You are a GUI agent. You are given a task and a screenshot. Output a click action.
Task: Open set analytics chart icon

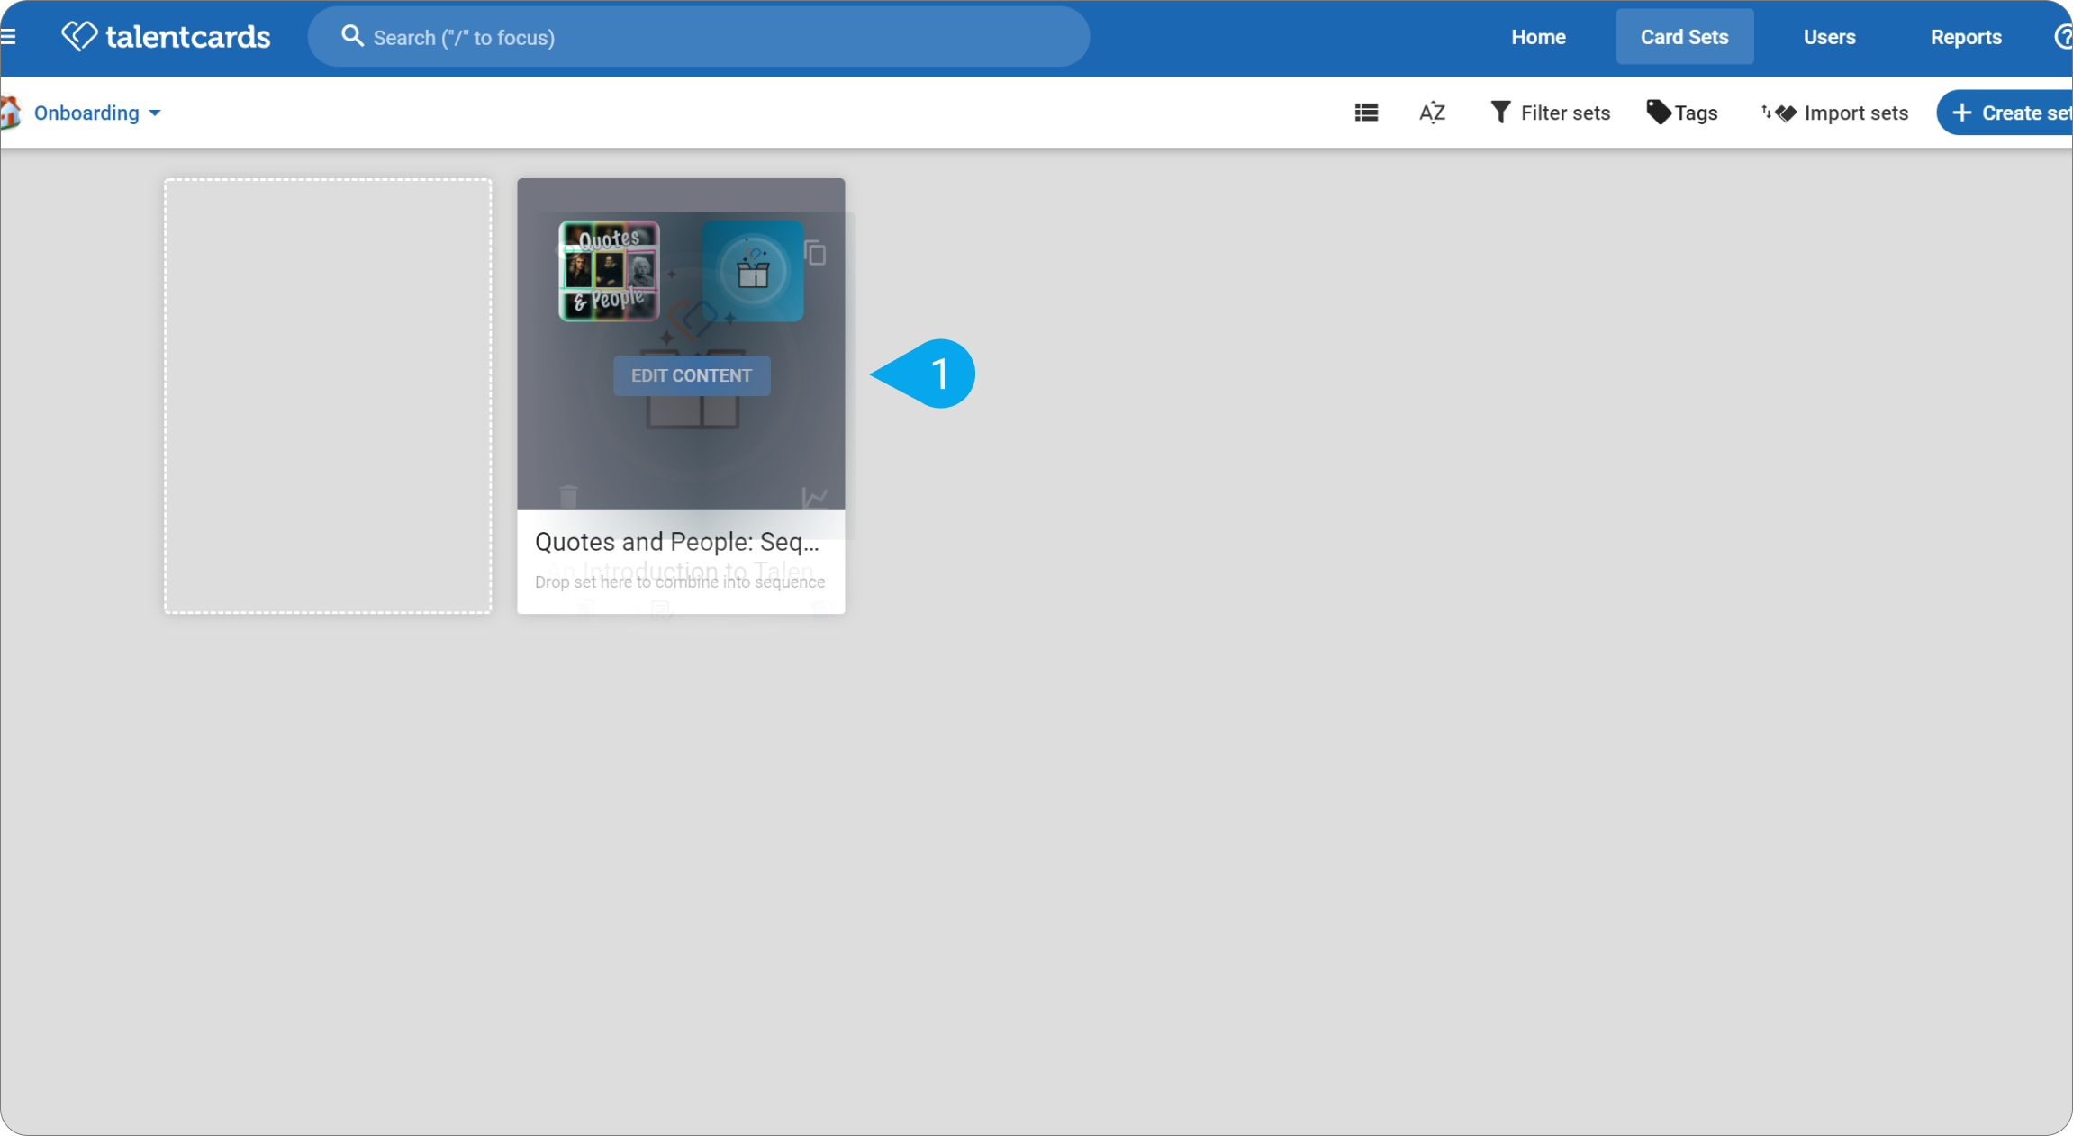pos(814,498)
